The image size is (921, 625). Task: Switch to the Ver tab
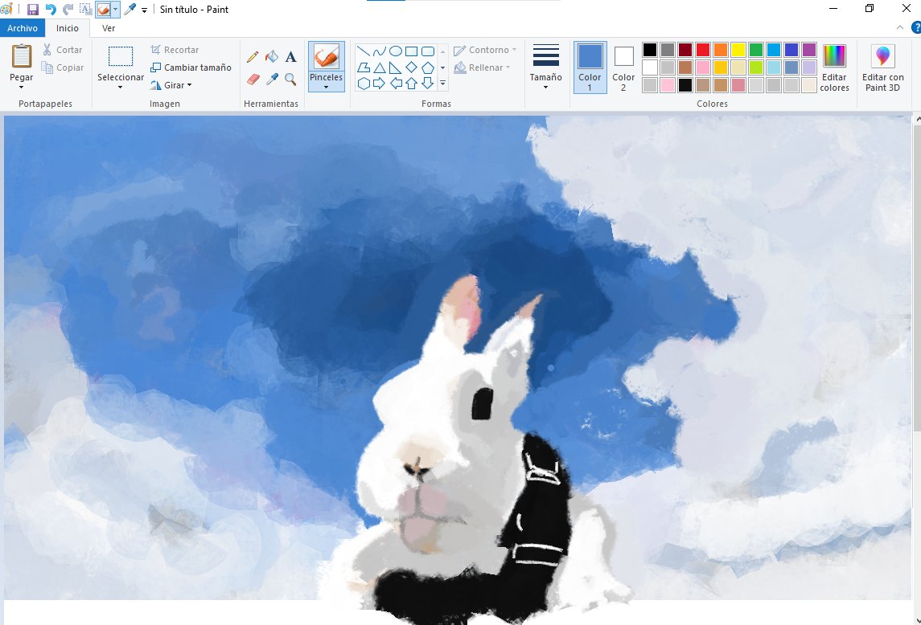109,28
